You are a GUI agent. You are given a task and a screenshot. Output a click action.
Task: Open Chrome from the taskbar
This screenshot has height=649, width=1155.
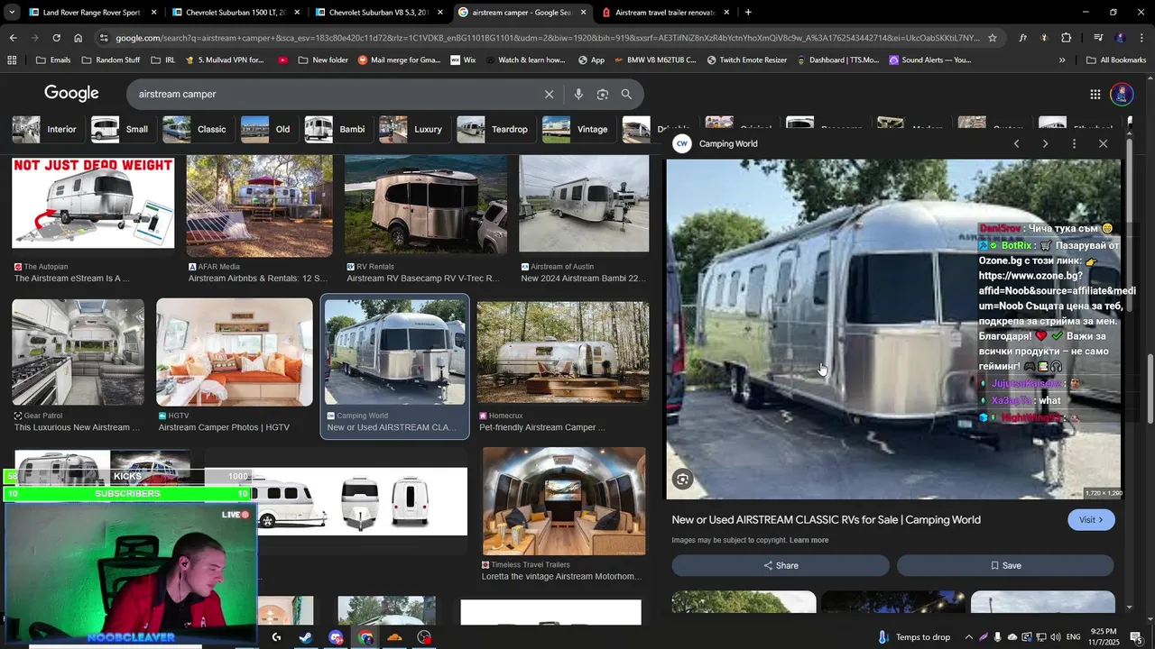[x=365, y=637]
